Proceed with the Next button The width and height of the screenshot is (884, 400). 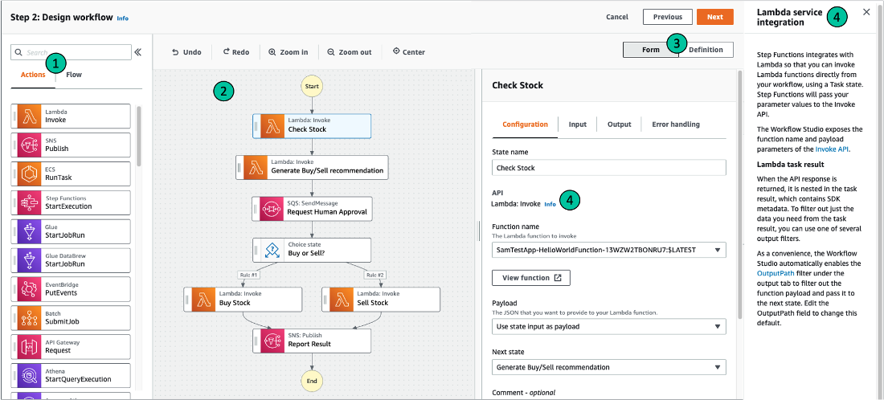(715, 17)
